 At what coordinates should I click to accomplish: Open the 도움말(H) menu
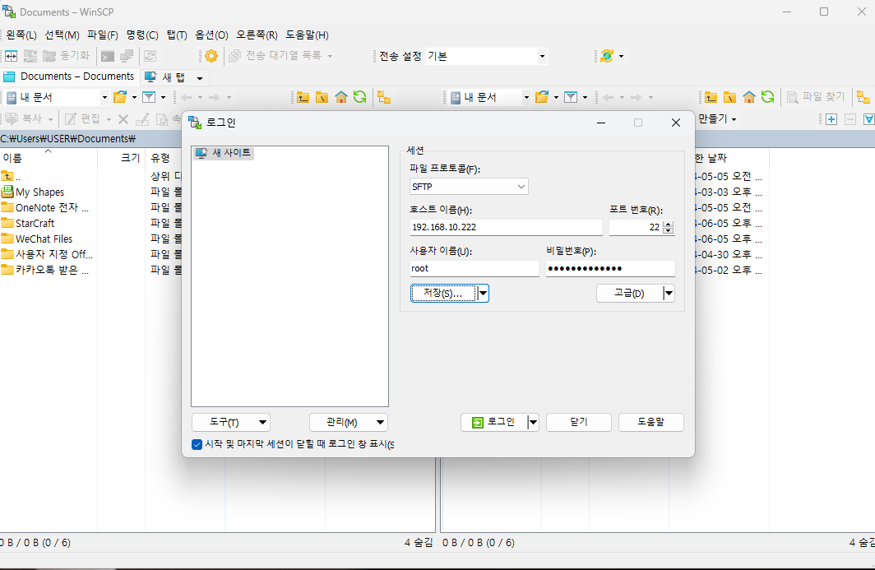(307, 35)
